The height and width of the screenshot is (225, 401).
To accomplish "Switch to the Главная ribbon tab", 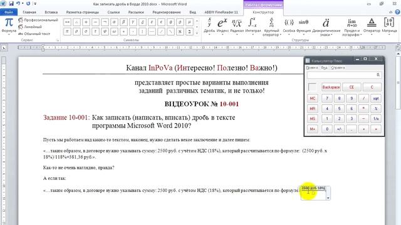I will point(29,12).
